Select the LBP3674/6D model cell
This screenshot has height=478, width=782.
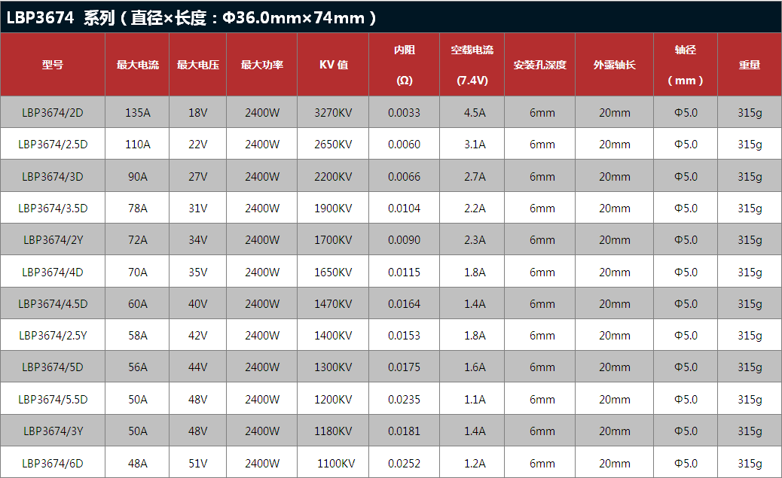[53, 464]
